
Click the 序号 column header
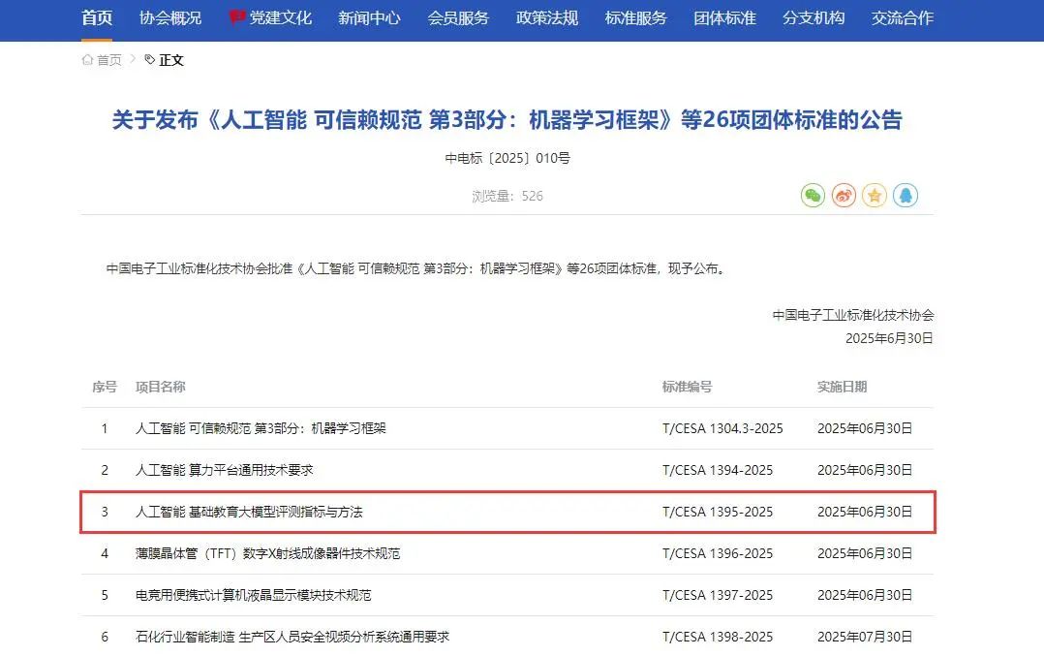click(x=105, y=387)
